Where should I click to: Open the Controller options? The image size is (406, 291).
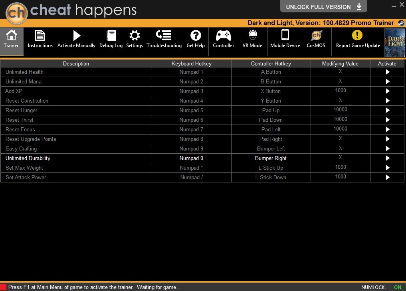coord(224,40)
